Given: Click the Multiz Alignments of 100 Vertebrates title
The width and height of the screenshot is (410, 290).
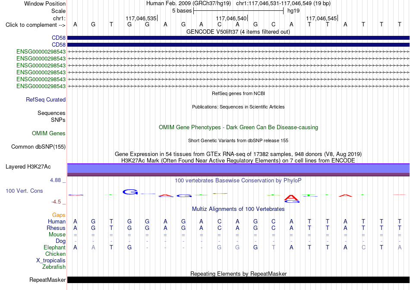Looking at the screenshot, I should tap(238, 209).
